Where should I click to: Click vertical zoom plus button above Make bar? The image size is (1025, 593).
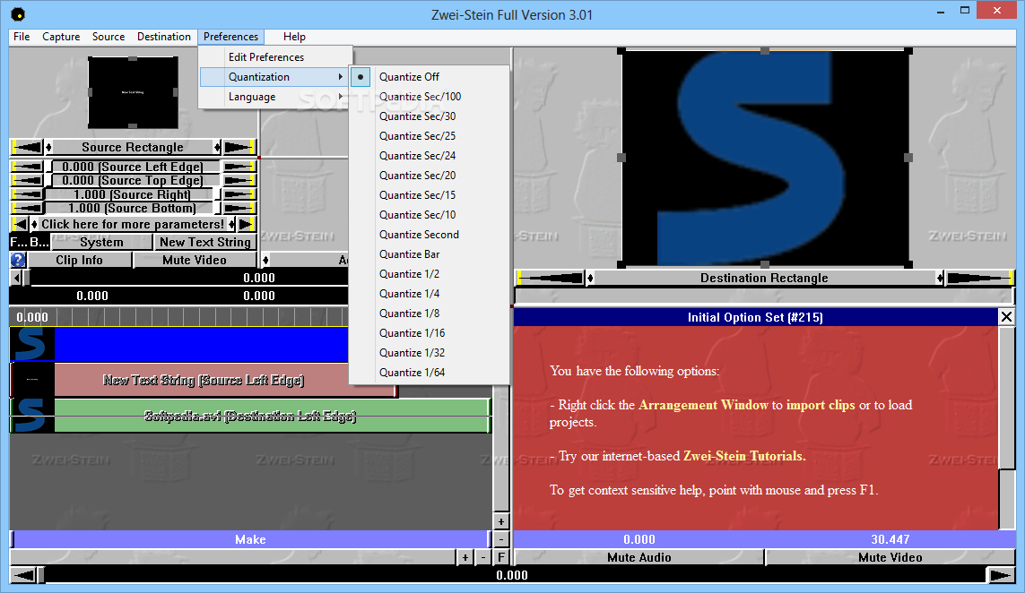(x=500, y=522)
